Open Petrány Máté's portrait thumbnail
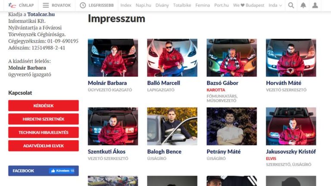This screenshot has width=331, height=186. [x=231, y=126]
